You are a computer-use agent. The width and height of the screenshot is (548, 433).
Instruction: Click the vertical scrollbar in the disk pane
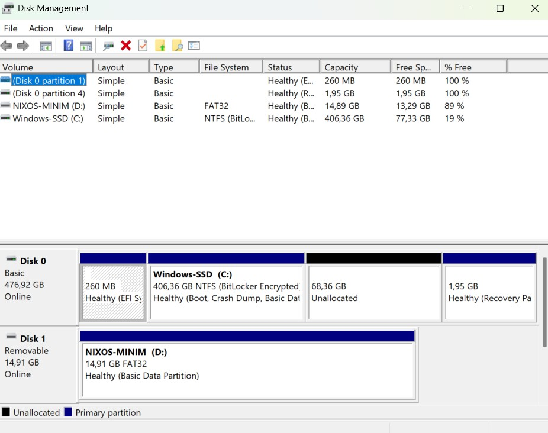point(544,302)
